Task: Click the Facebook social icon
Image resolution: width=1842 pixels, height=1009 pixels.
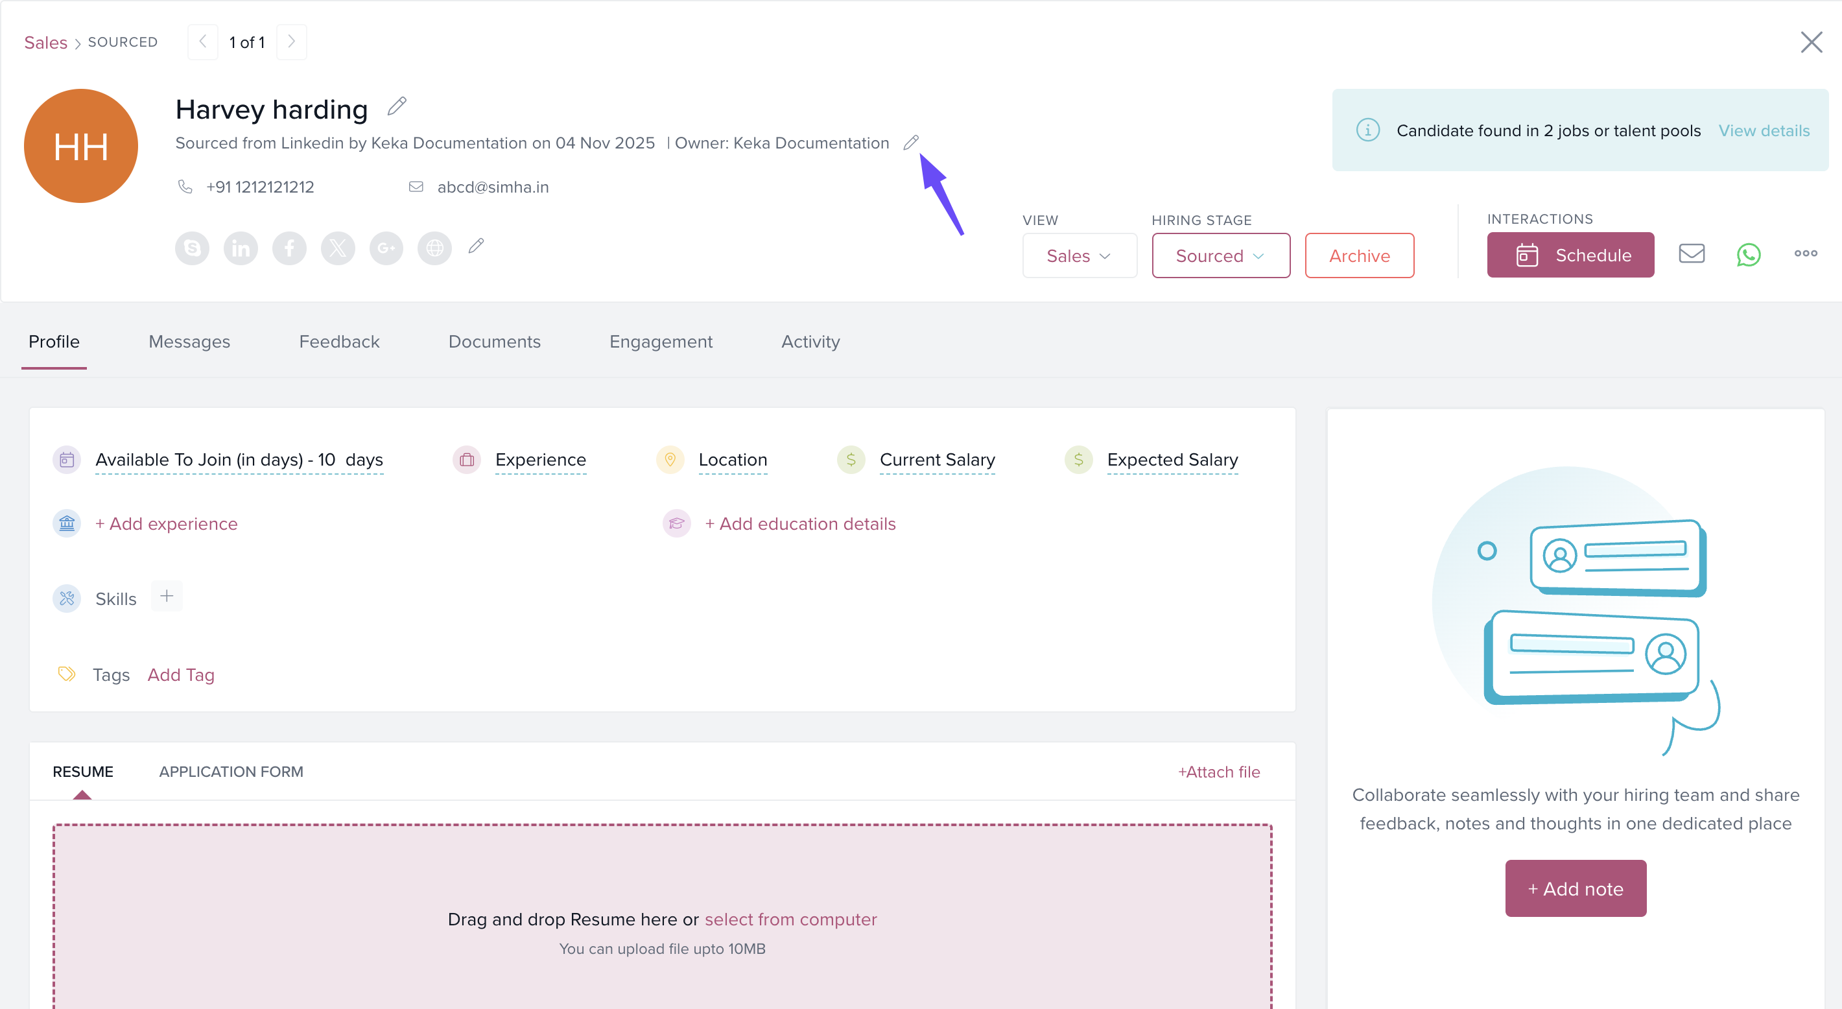Action: tap(289, 248)
